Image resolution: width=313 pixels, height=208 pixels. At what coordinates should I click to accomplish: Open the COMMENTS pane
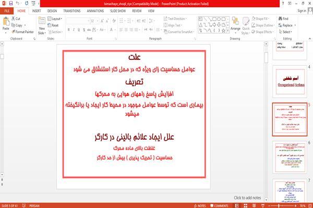tap(219, 205)
